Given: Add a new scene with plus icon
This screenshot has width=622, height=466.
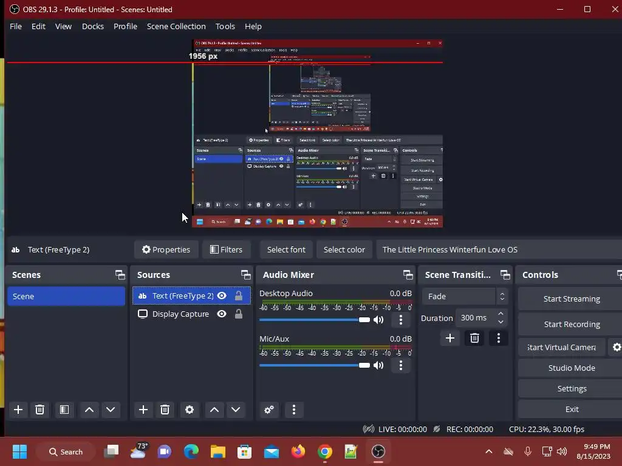Looking at the screenshot, I should point(18,410).
